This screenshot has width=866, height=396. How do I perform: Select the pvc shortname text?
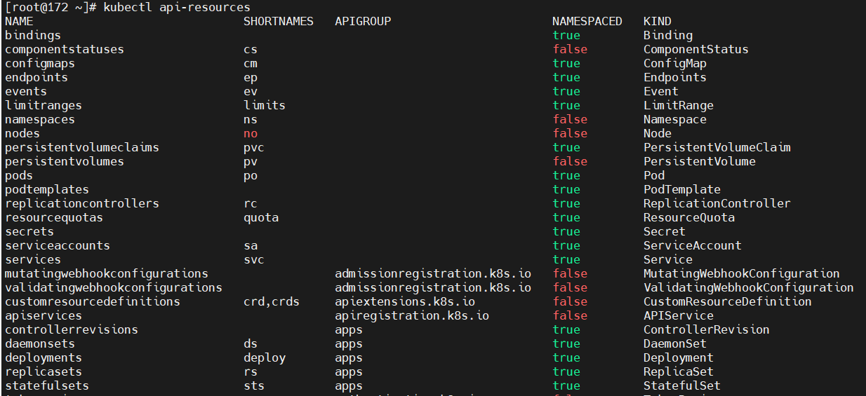[x=253, y=147]
